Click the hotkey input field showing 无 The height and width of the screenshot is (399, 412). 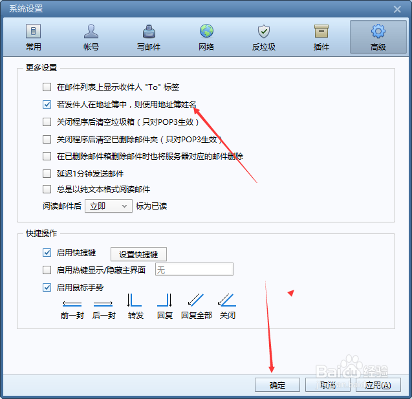tap(194, 269)
